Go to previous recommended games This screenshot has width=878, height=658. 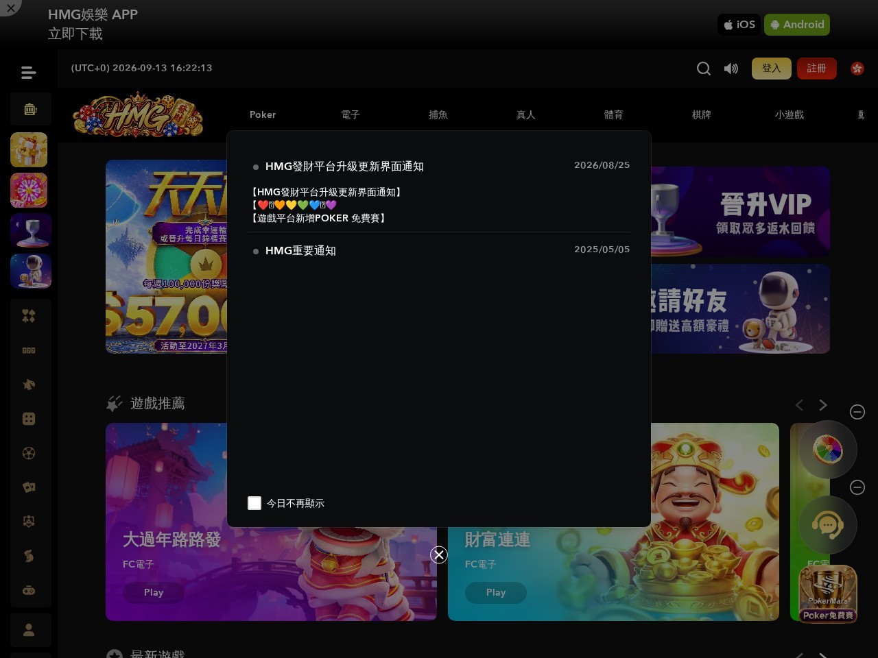799,405
